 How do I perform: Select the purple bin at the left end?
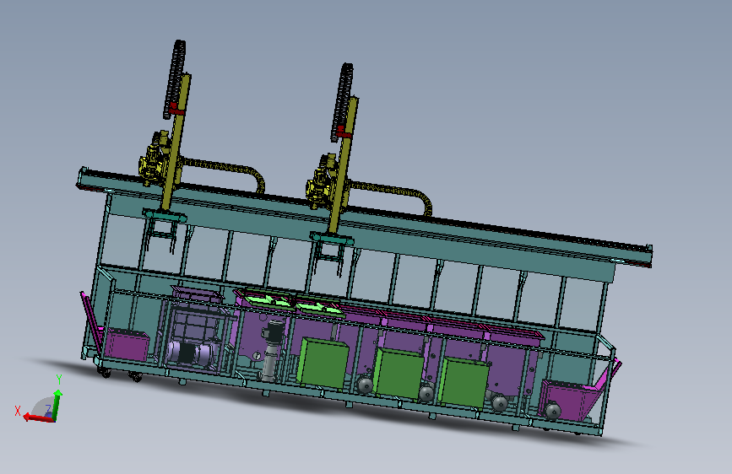pyautogui.click(x=127, y=344)
